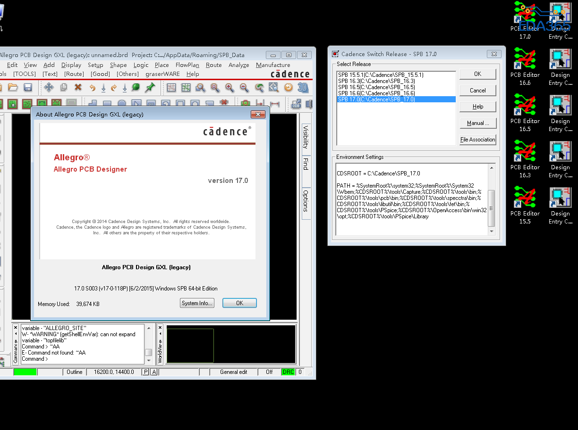Open the graserWARE menu

[162, 74]
